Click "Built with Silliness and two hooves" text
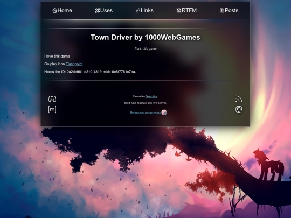 coord(145,103)
